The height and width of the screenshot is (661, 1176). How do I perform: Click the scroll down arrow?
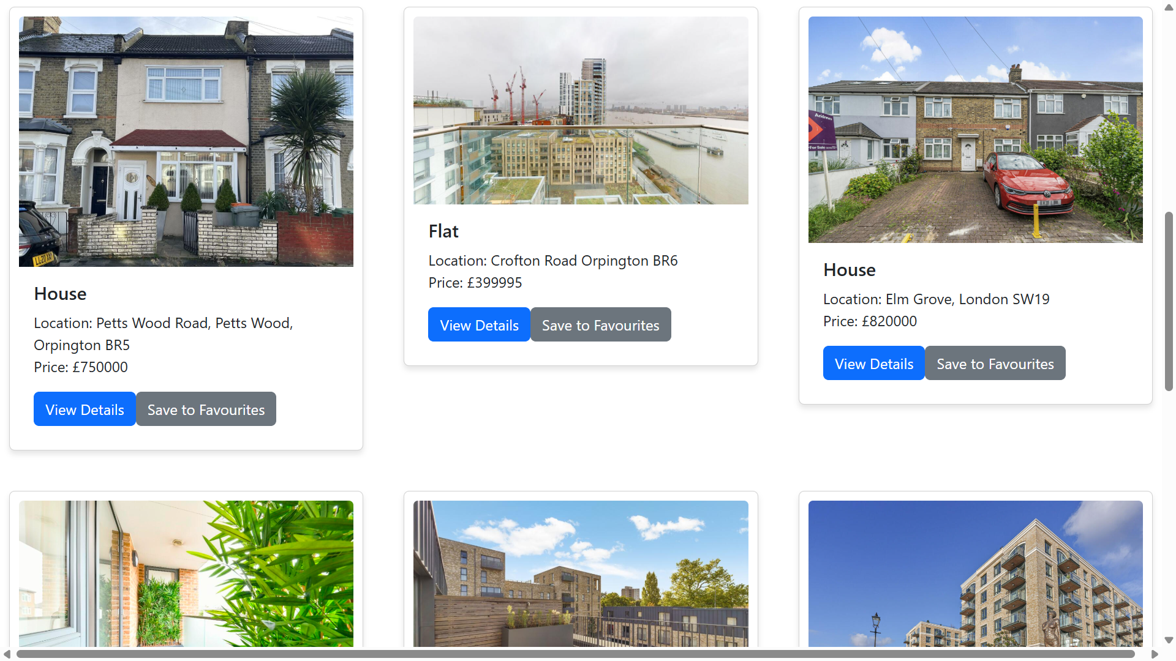[x=1169, y=640]
